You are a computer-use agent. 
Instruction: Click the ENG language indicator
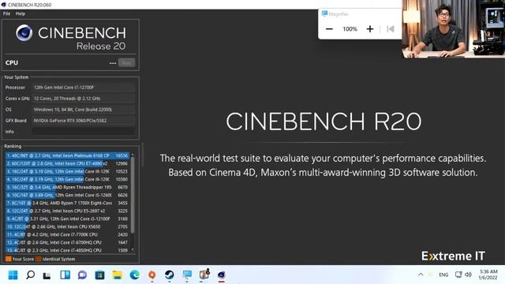(x=443, y=275)
